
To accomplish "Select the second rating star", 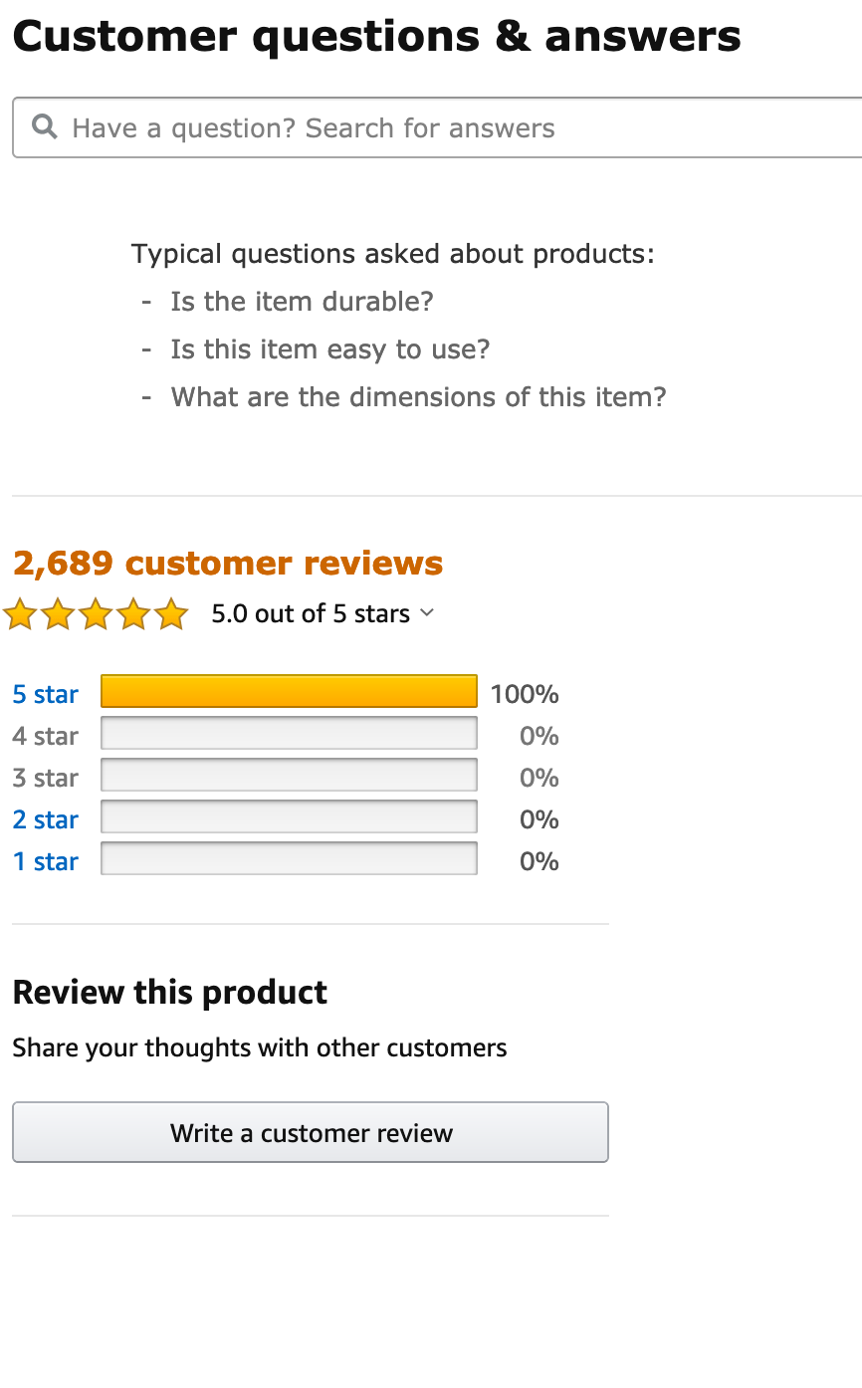I will point(58,613).
